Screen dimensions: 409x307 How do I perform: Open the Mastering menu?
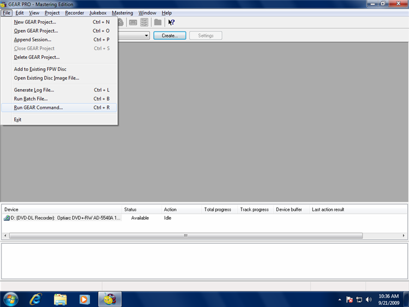coord(122,13)
